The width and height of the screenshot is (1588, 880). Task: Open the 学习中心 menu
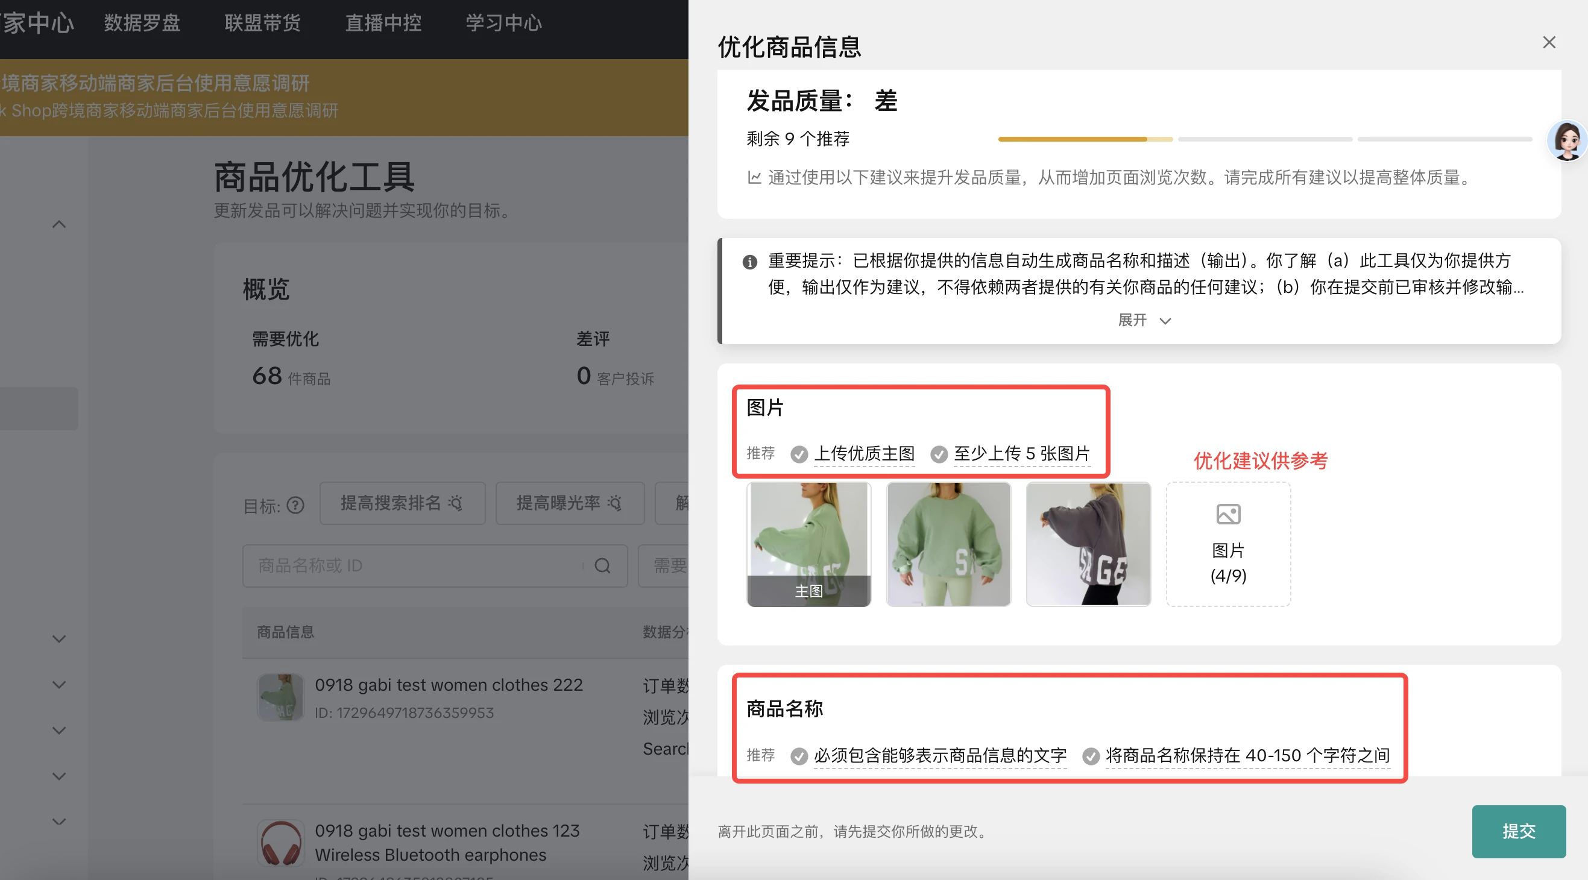pyautogui.click(x=503, y=22)
